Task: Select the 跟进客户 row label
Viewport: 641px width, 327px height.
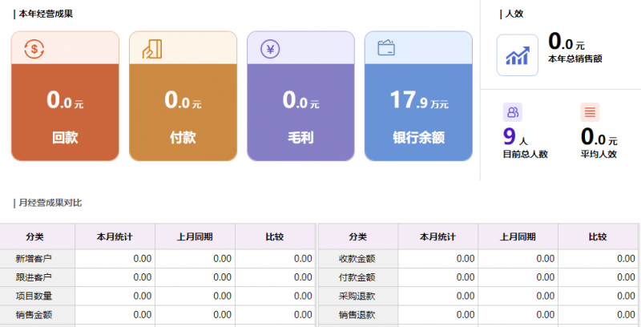Action: [34, 277]
